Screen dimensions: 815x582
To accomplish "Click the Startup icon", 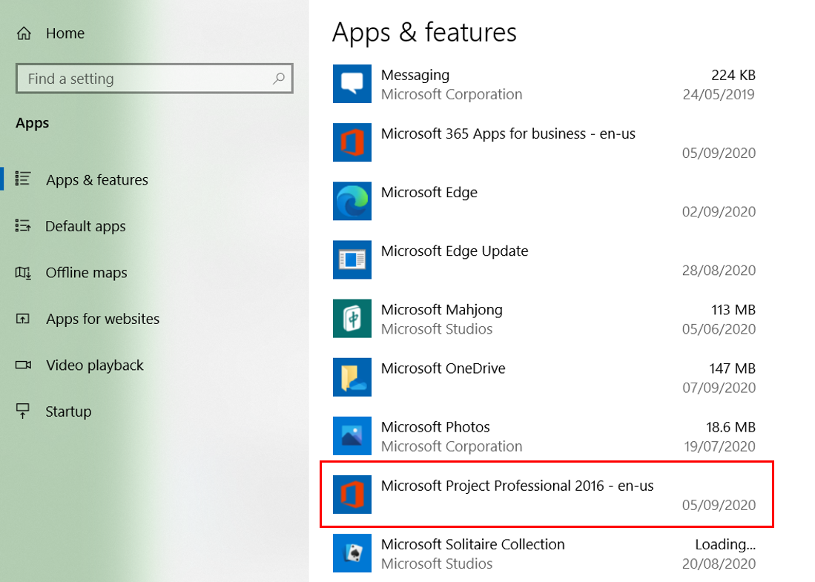I will pos(23,411).
